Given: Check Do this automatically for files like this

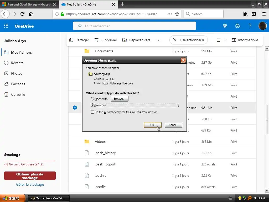Looking at the screenshot, I should point(92,112).
